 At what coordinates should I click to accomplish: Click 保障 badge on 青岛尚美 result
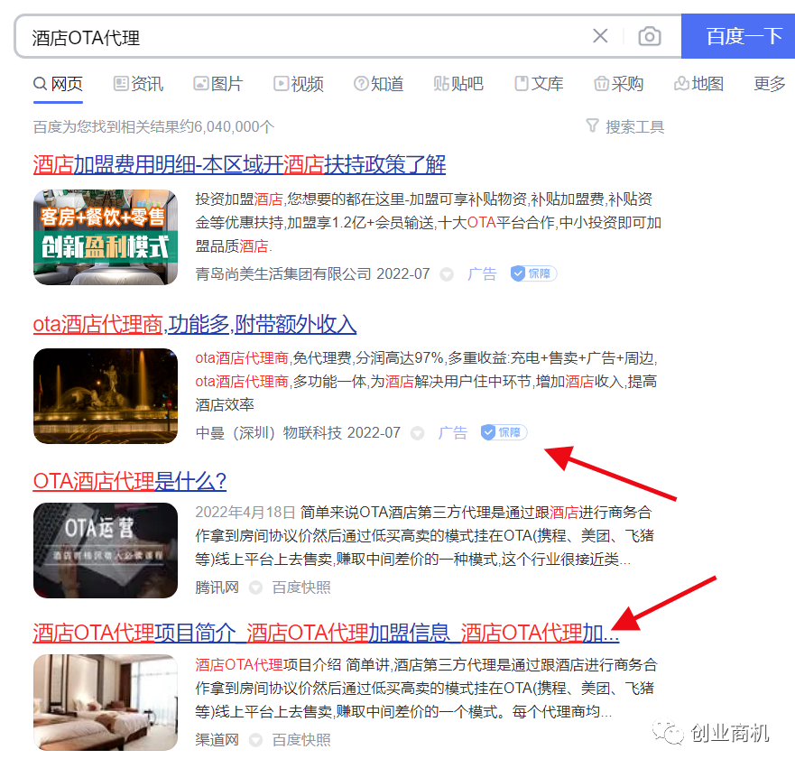[533, 273]
